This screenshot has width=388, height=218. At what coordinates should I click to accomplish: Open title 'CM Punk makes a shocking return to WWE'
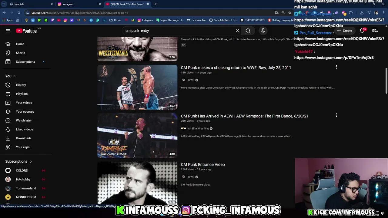tap(236, 68)
